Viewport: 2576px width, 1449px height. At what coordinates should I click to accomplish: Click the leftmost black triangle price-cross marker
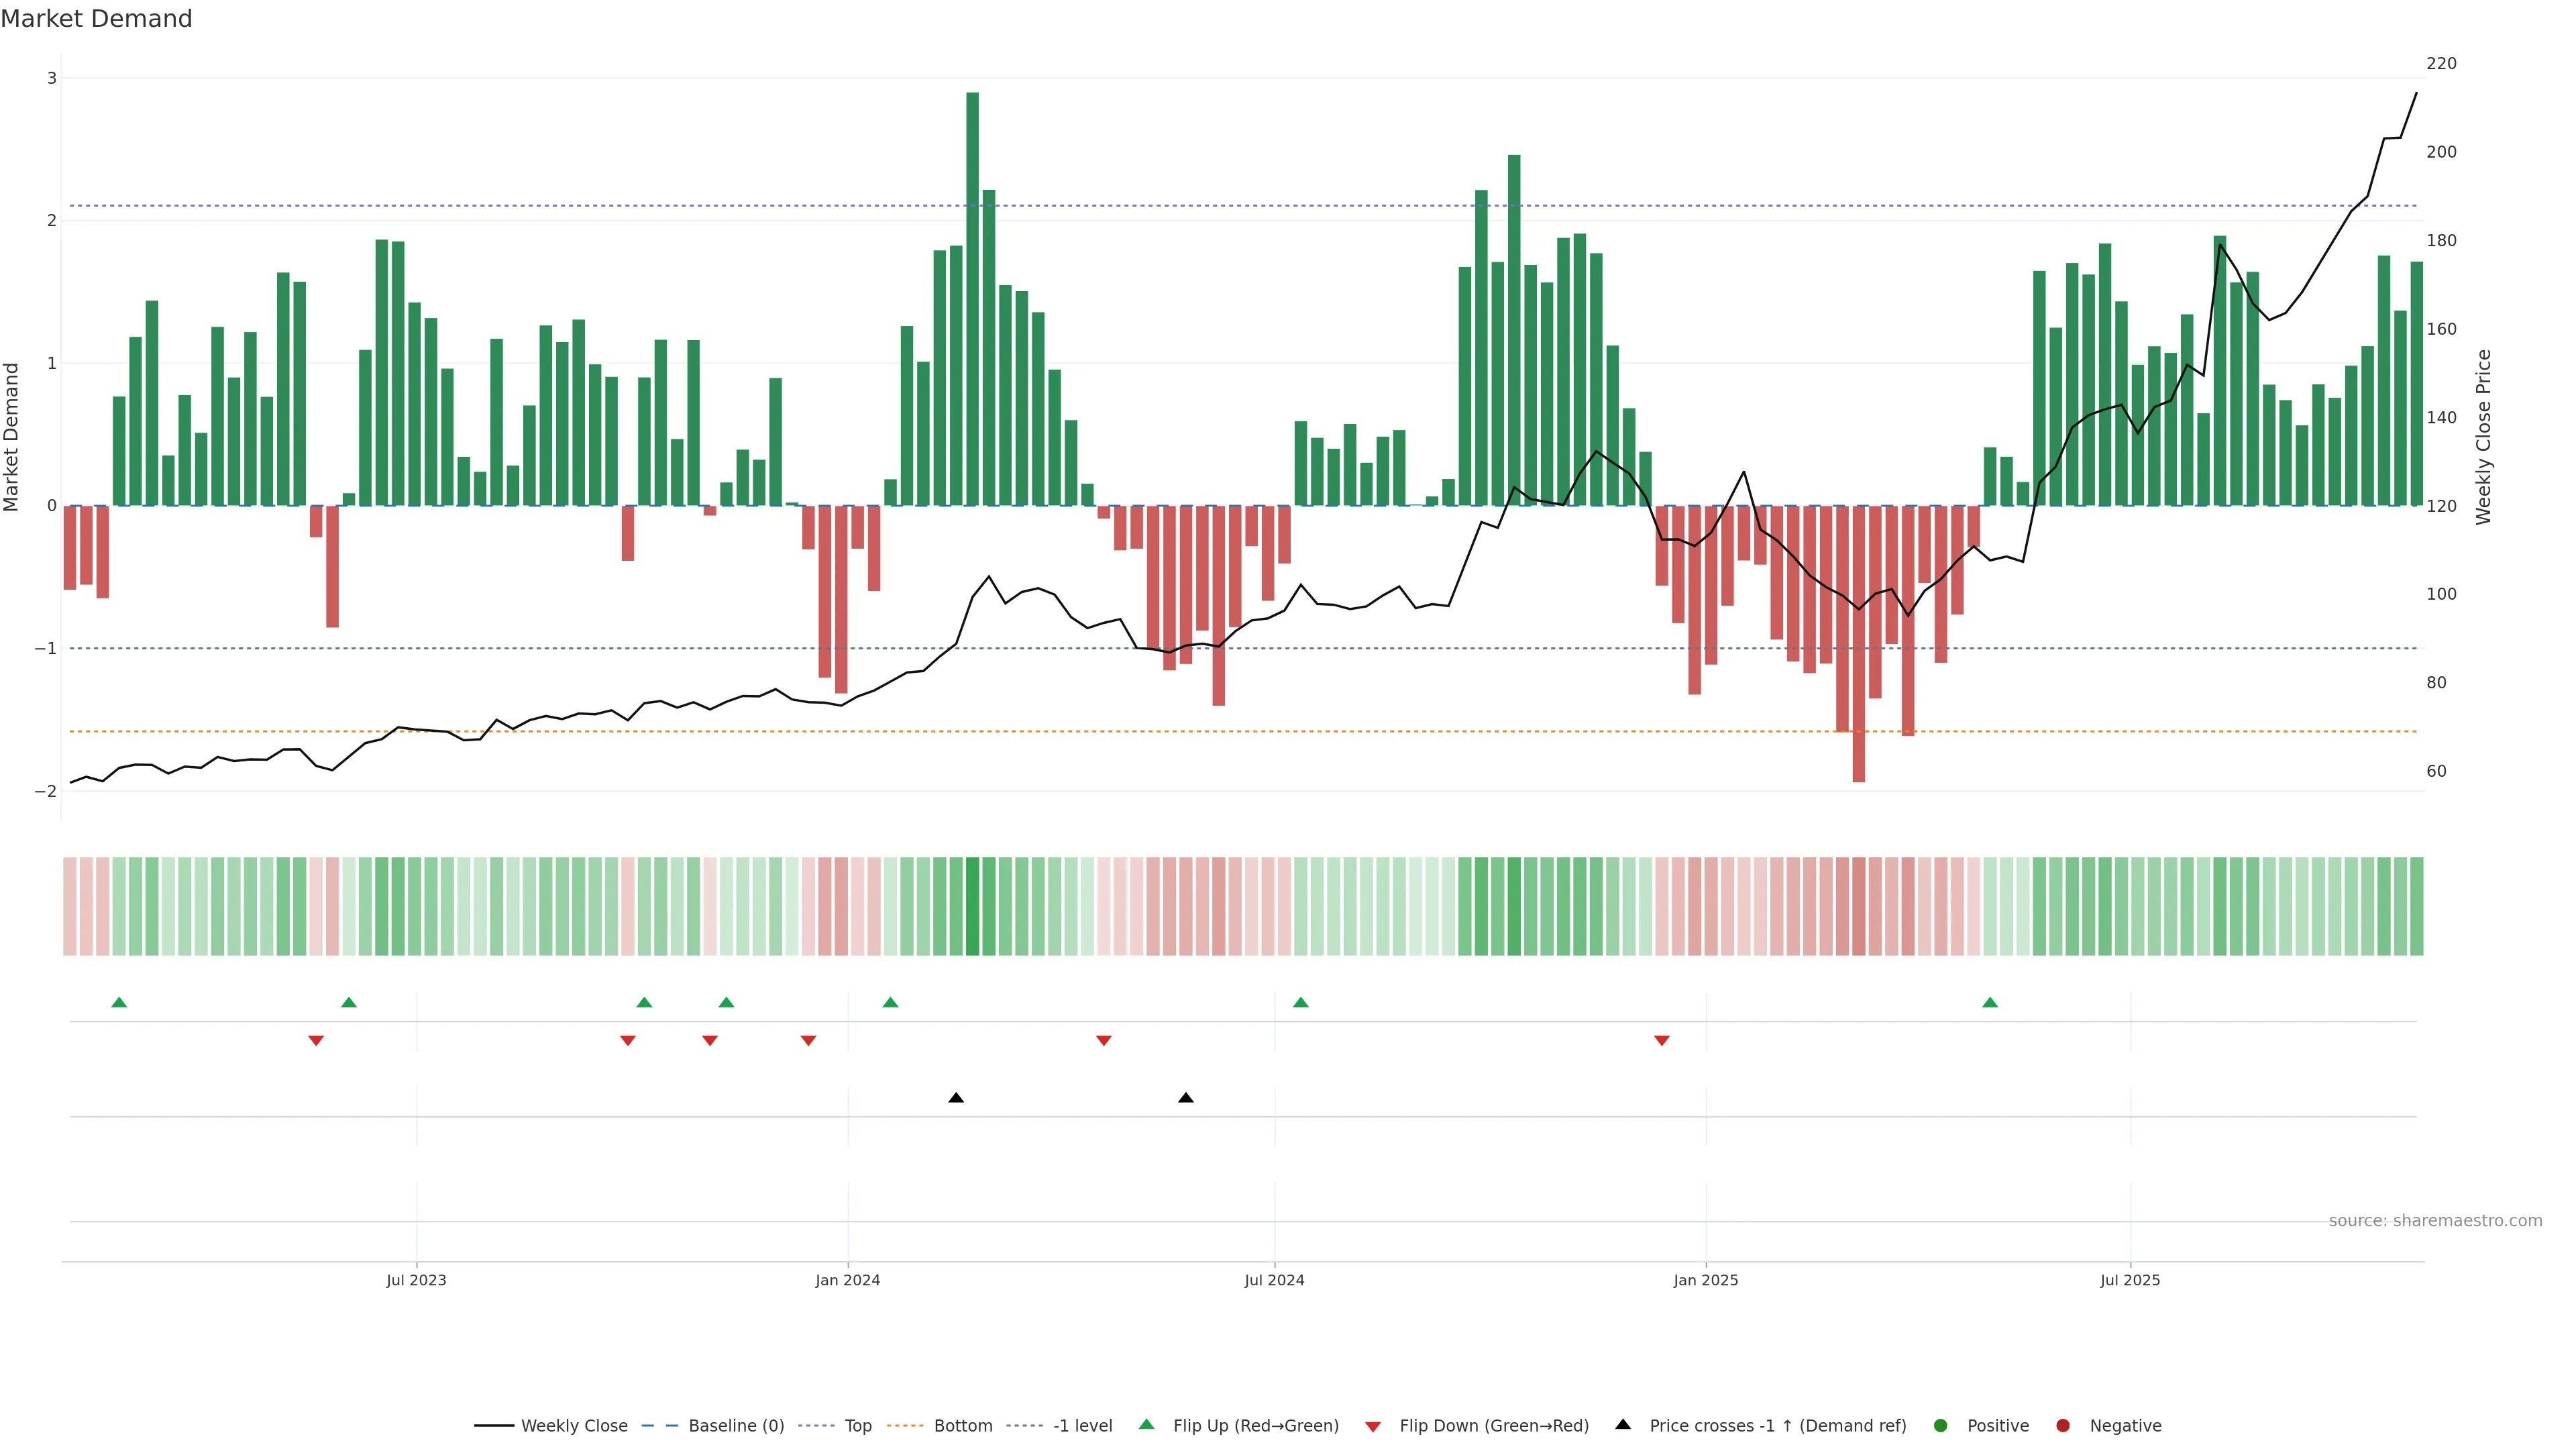click(x=956, y=1098)
